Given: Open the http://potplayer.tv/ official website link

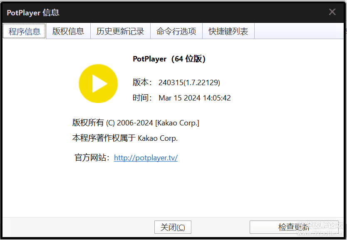Looking at the screenshot, I should point(146,158).
